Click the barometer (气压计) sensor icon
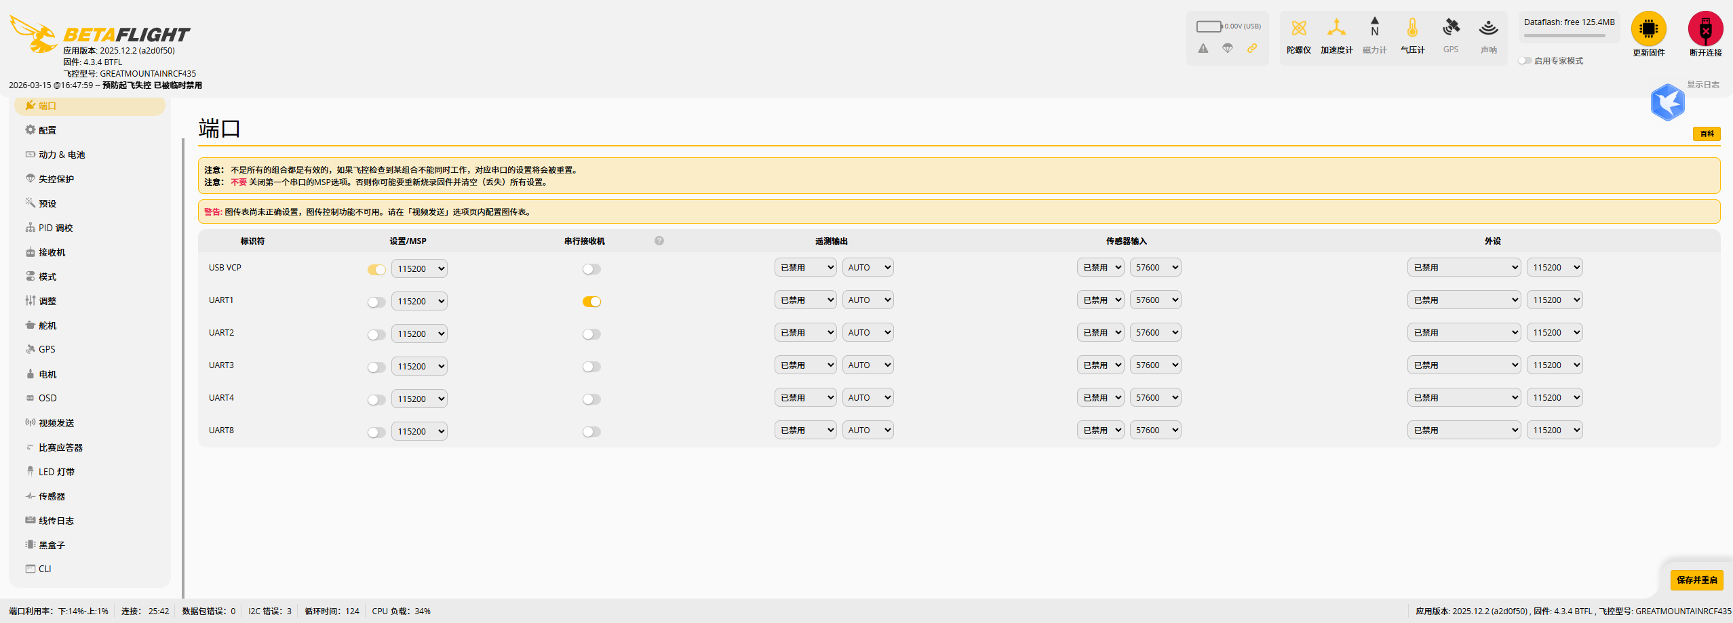This screenshot has width=1733, height=623. pos(1412,28)
